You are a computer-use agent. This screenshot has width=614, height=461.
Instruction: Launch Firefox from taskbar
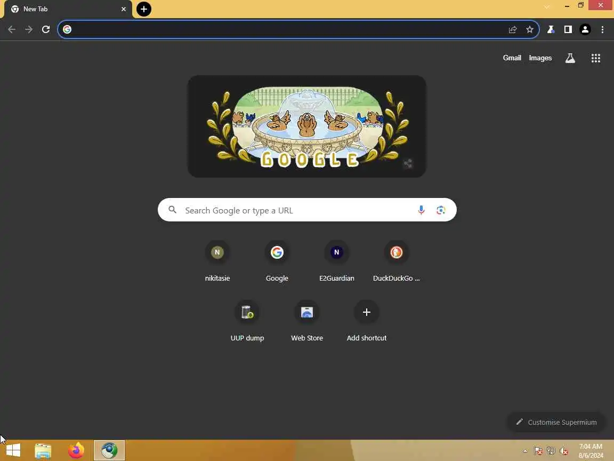pyautogui.click(x=76, y=450)
